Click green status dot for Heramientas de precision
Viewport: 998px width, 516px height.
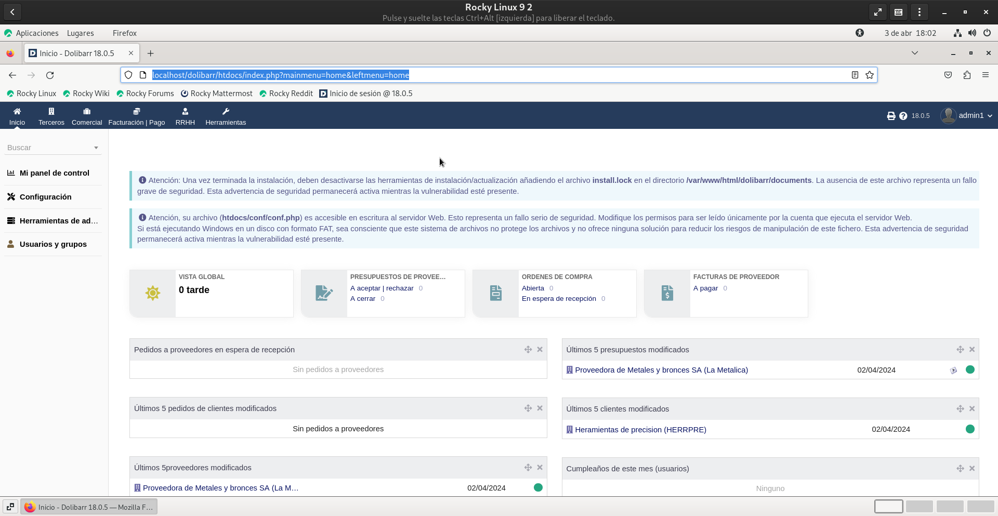point(970,429)
